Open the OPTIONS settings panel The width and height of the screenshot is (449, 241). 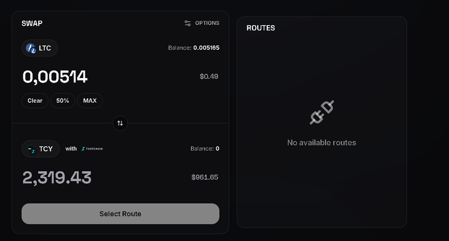202,23
